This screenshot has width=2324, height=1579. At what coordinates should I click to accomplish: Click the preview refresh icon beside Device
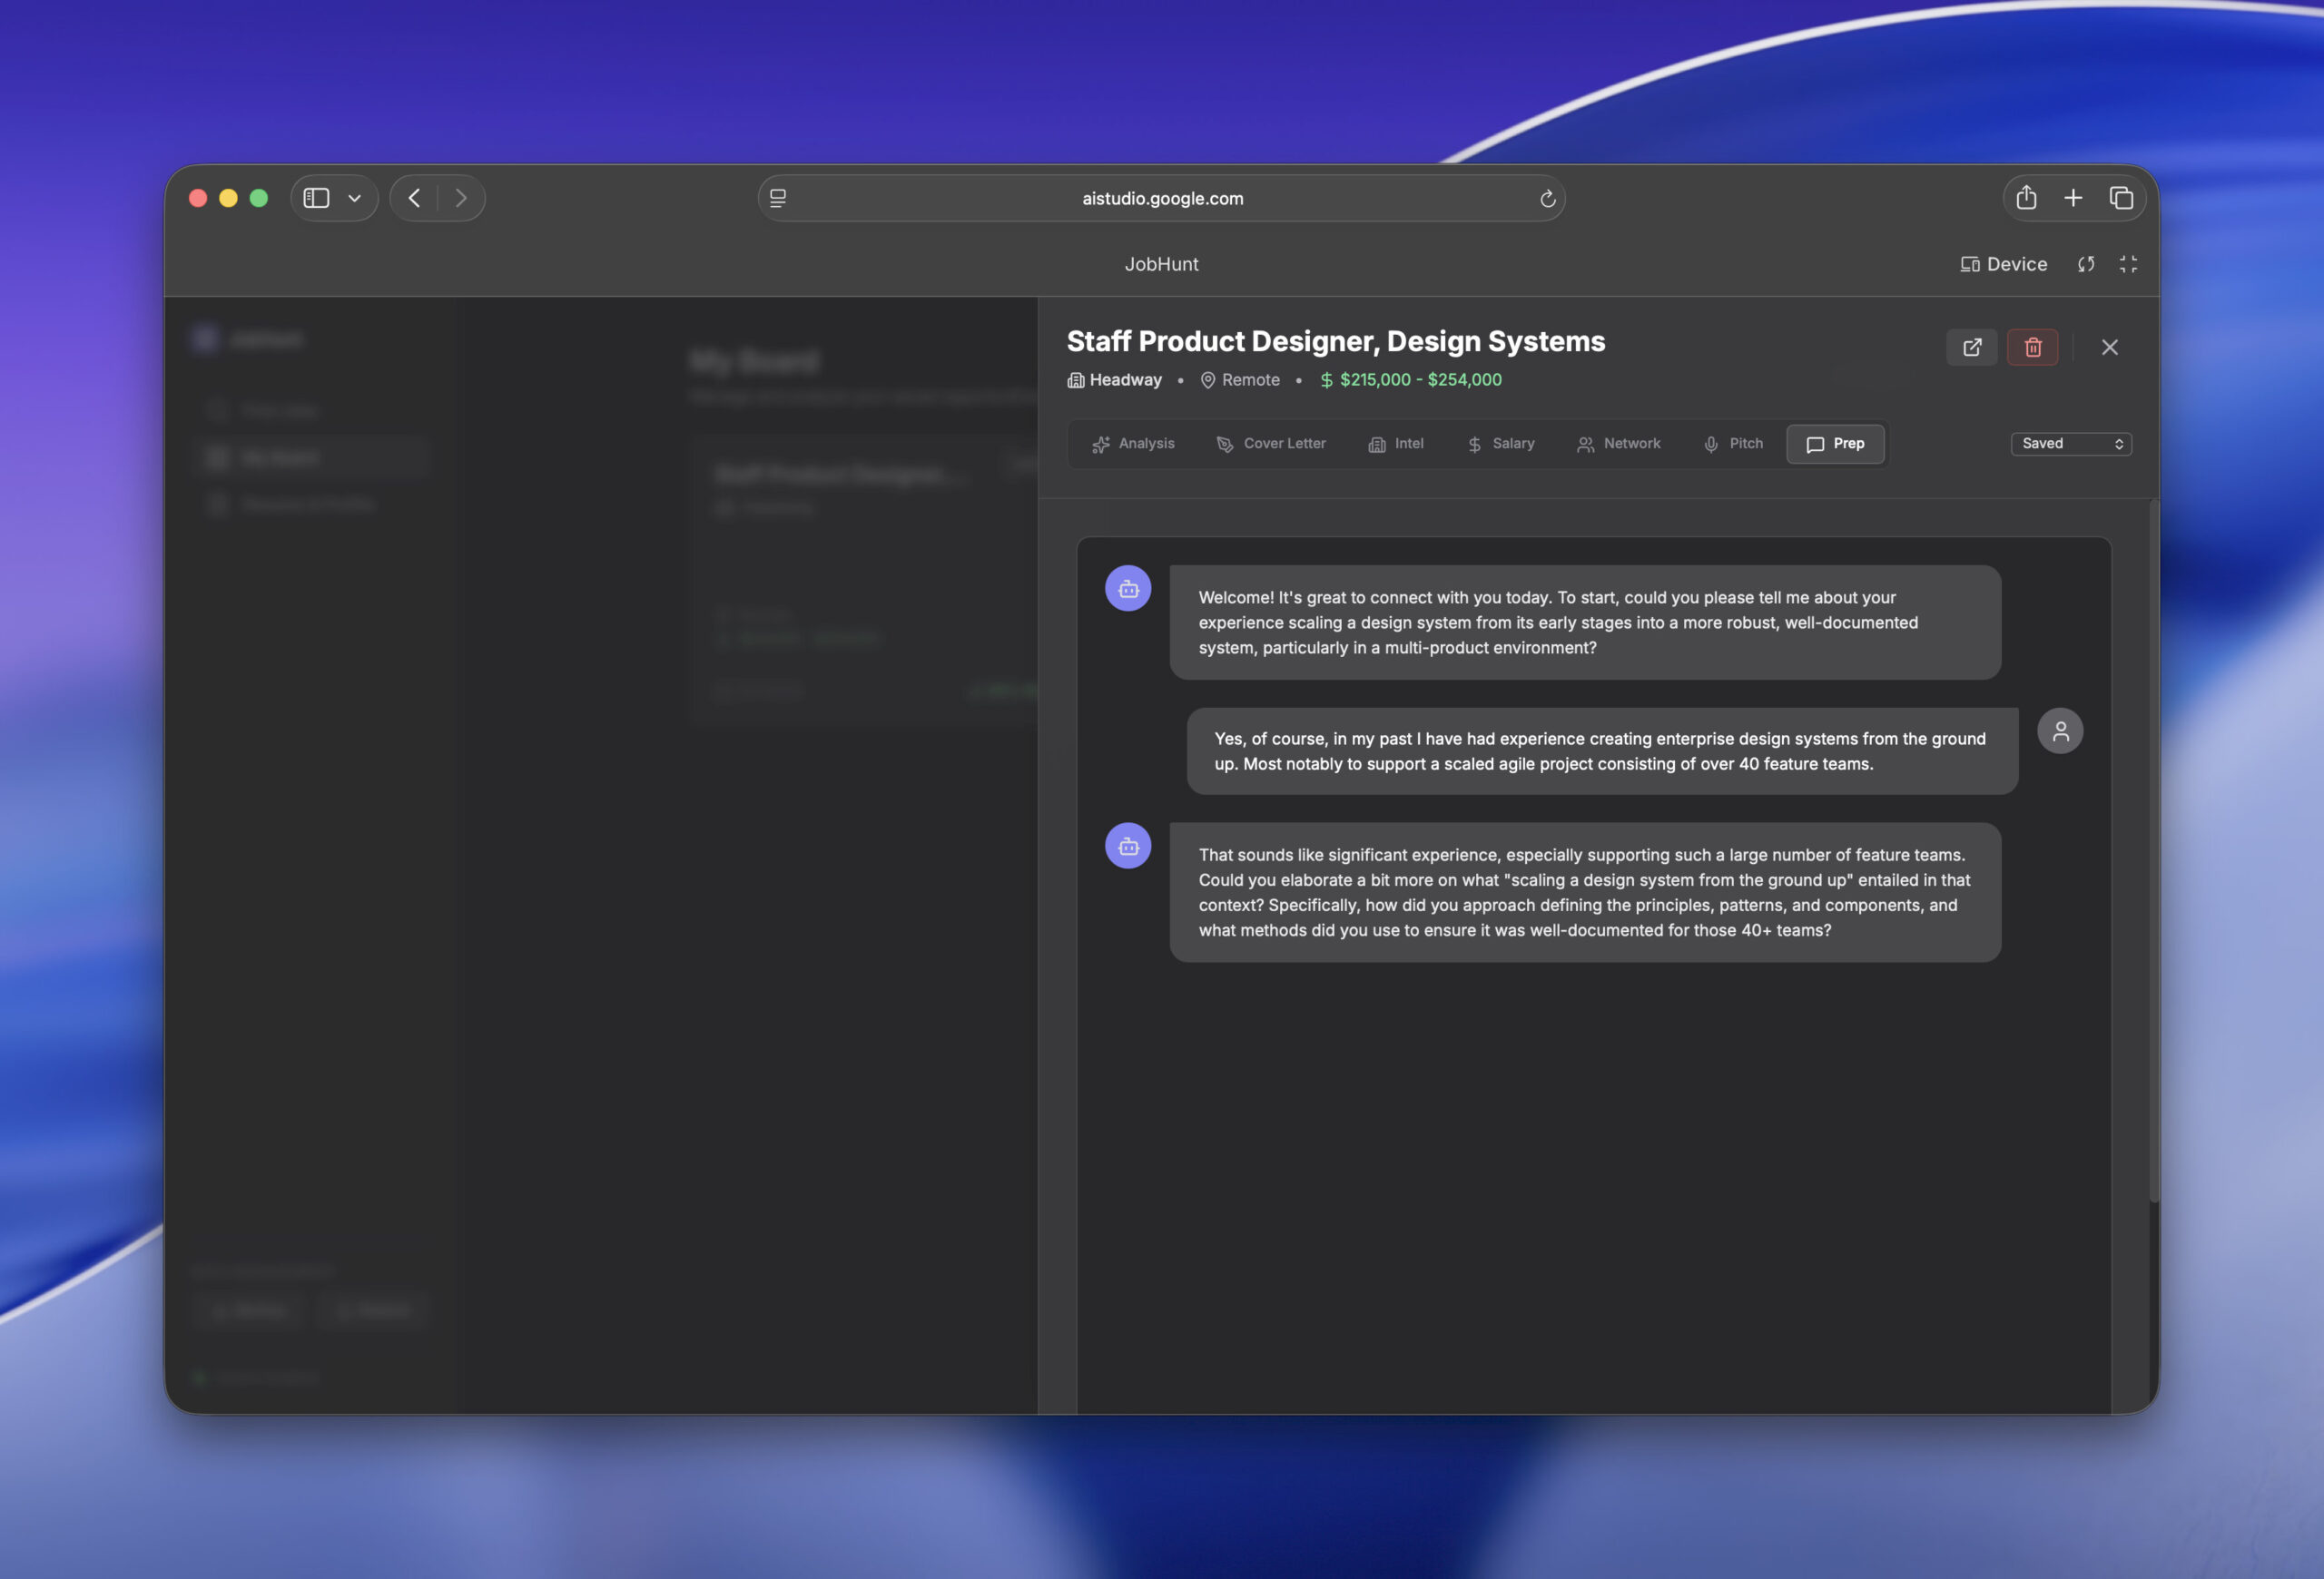tap(2085, 264)
